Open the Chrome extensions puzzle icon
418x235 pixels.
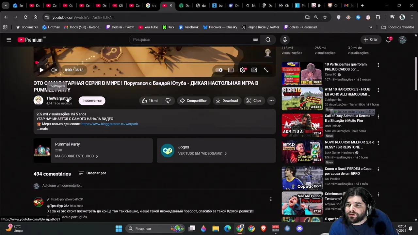point(378,17)
